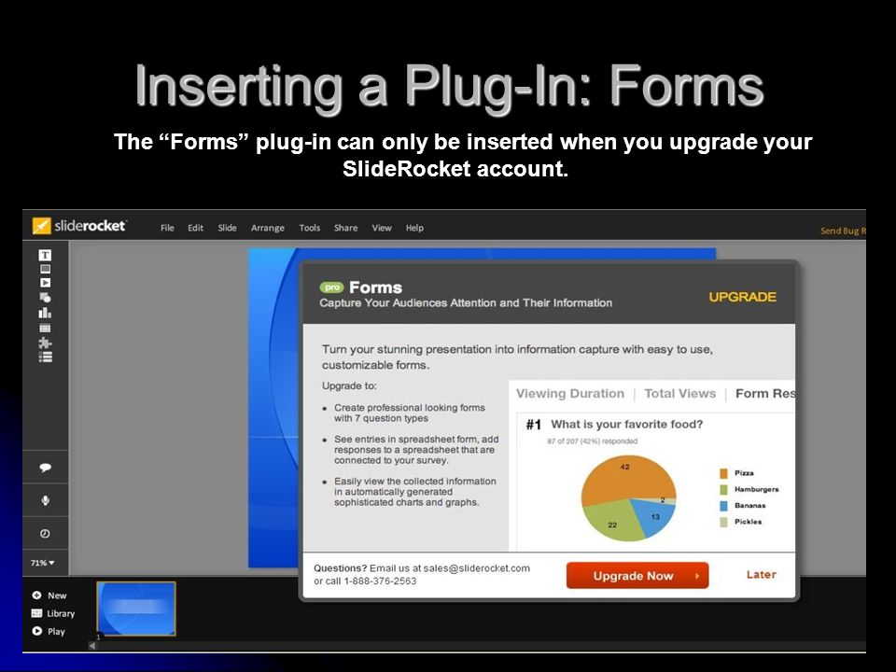Select slide 1 thumbnail in tray

(x=136, y=609)
